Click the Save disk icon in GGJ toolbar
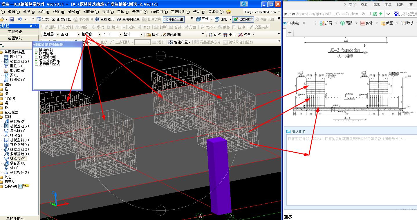The width and height of the screenshot is (417, 220). [x=12, y=19]
